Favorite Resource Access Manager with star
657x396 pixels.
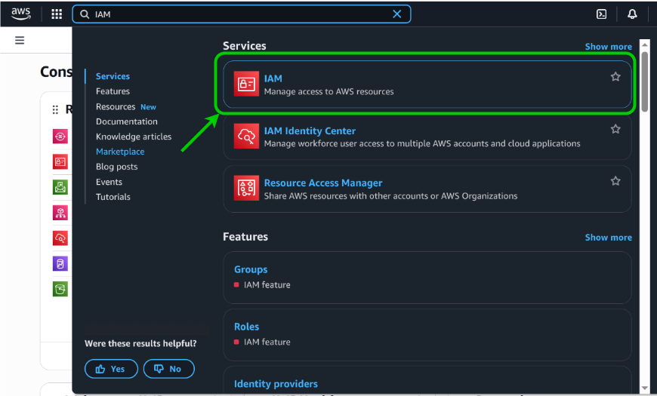[x=615, y=181]
